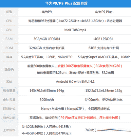Click the 单位像素面积1.25um line
Screen dimensions: 131x140
coord(75,73)
